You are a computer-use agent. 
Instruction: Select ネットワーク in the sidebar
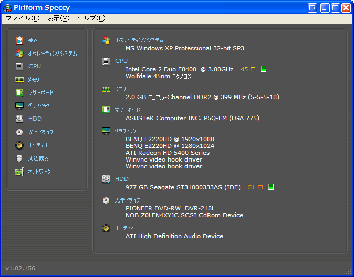[39, 172]
